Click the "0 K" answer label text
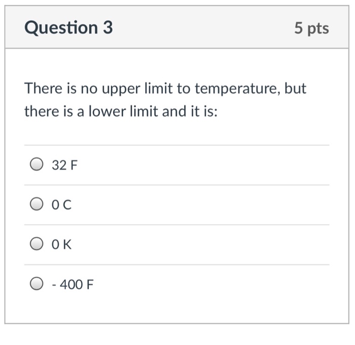This screenshot has width=355, height=345. coord(61,244)
